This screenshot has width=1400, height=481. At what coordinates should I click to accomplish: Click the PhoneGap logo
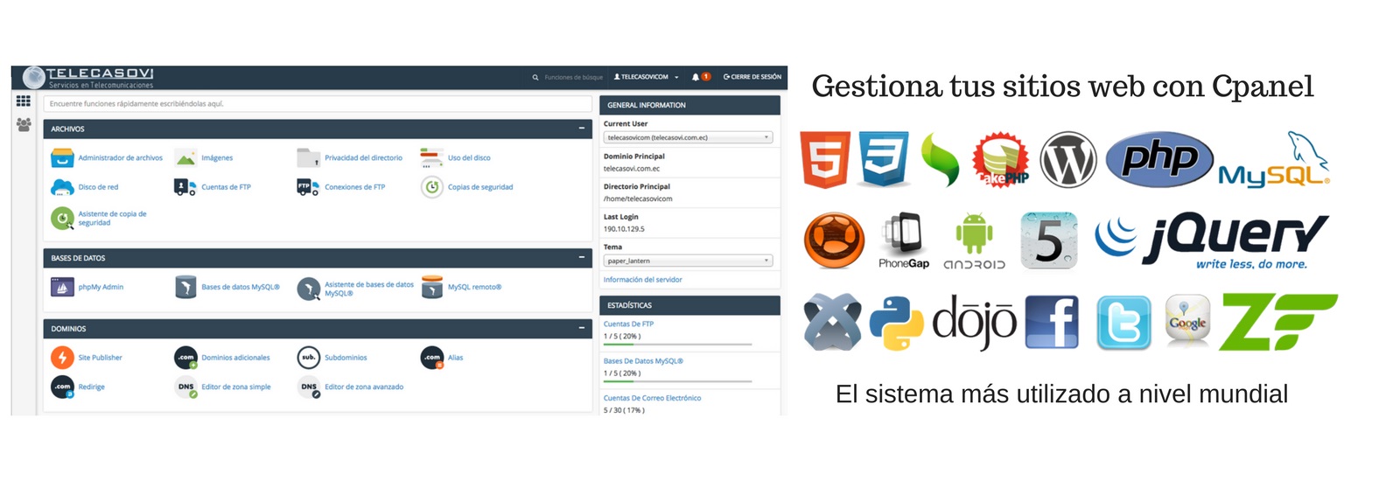[x=904, y=240]
